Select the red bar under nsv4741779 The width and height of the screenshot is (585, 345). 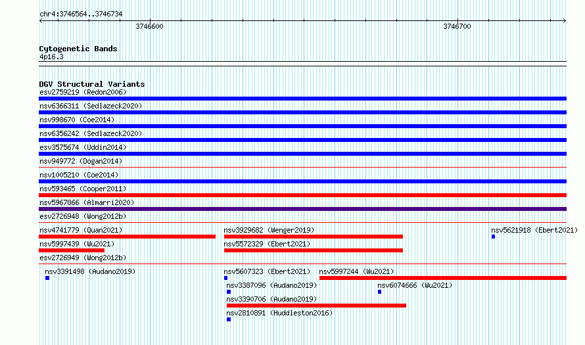[x=128, y=237]
